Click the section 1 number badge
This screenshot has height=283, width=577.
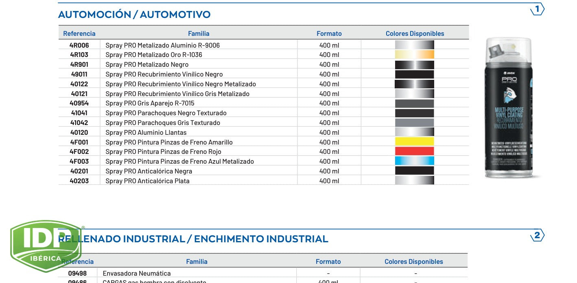click(x=537, y=9)
